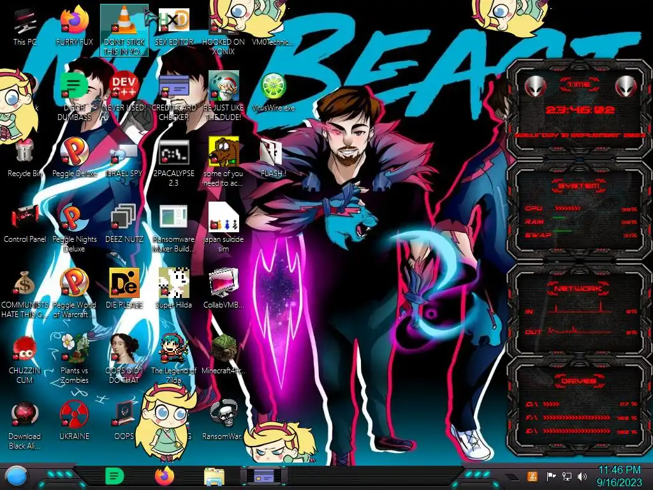Select the VLC cone shortcut DONT STICK THIS
653x490 pixels.
[124, 31]
